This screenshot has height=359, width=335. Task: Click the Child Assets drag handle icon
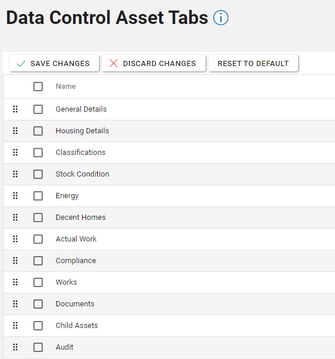15,326
